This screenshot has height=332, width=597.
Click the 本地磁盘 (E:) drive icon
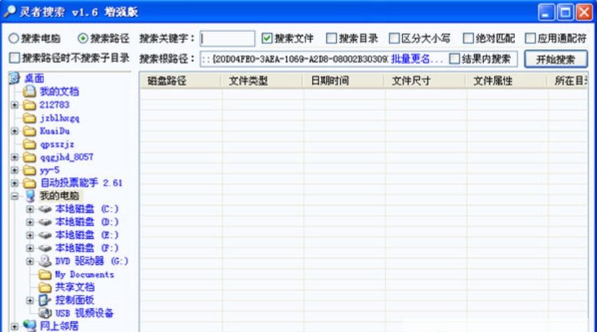pos(45,235)
